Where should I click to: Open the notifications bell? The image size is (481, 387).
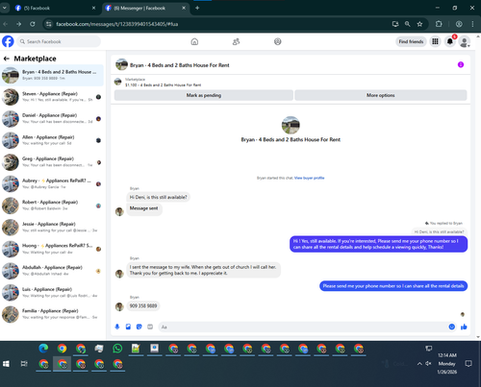(450, 41)
